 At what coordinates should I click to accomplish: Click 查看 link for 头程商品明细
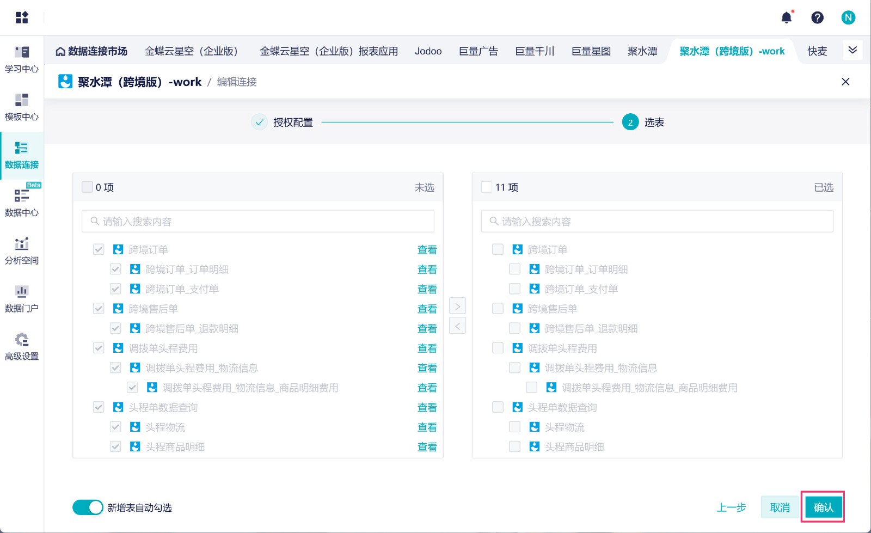click(x=427, y=446)
